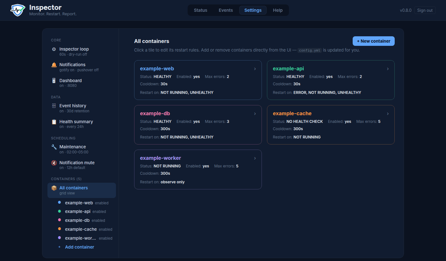Click the purple dot for truncated example-wor… item
Screen dimensions: 446x261
(59, 238)
